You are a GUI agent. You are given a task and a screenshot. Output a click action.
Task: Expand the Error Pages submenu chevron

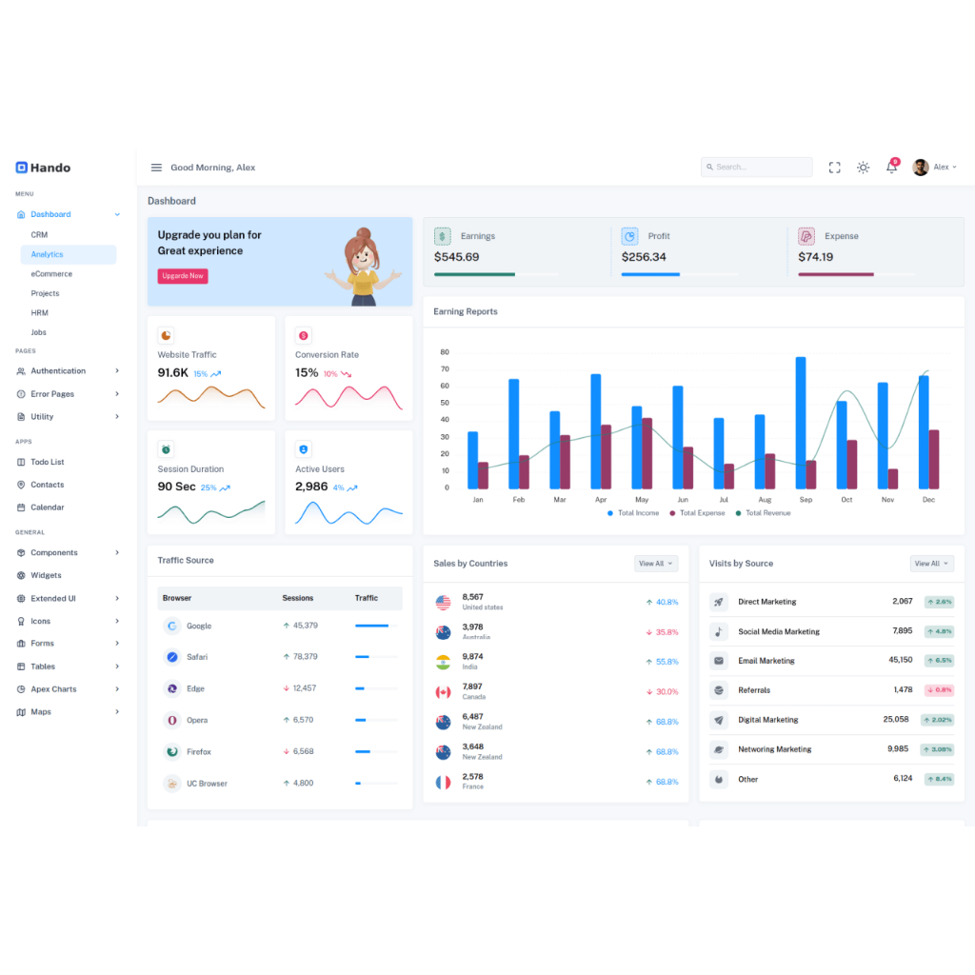117,393
